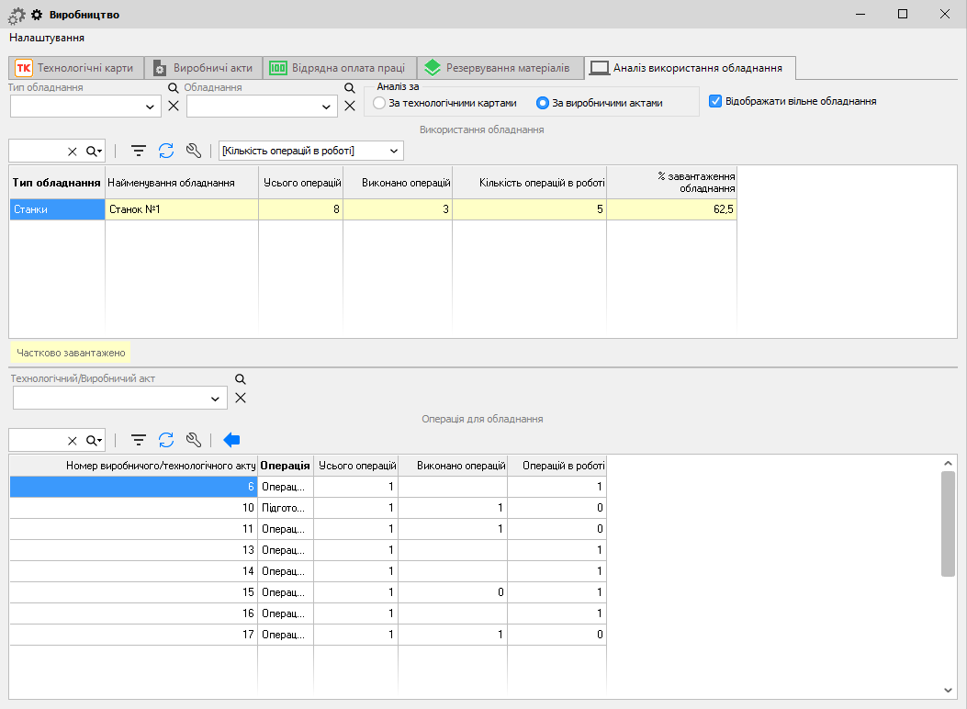
Task: Toggle Відображати вільне обладнання checkbox
Action: 716,101
